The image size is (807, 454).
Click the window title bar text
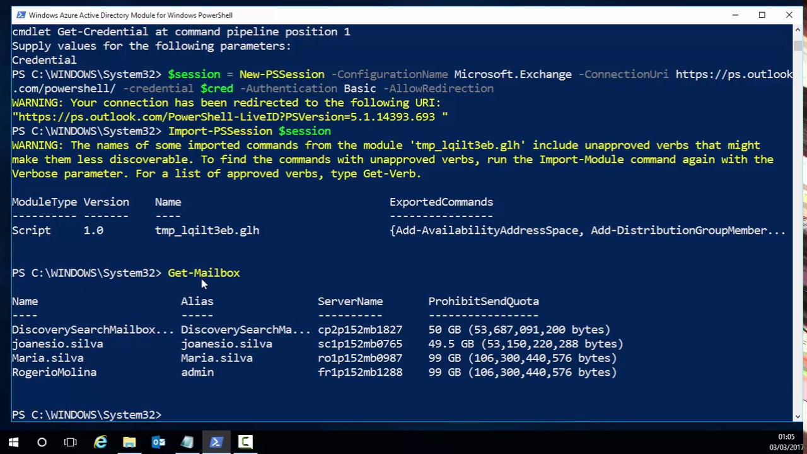point(130,15)
